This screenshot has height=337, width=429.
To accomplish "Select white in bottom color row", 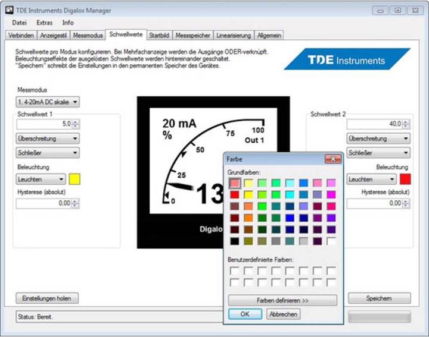I will tap(331, 241).
